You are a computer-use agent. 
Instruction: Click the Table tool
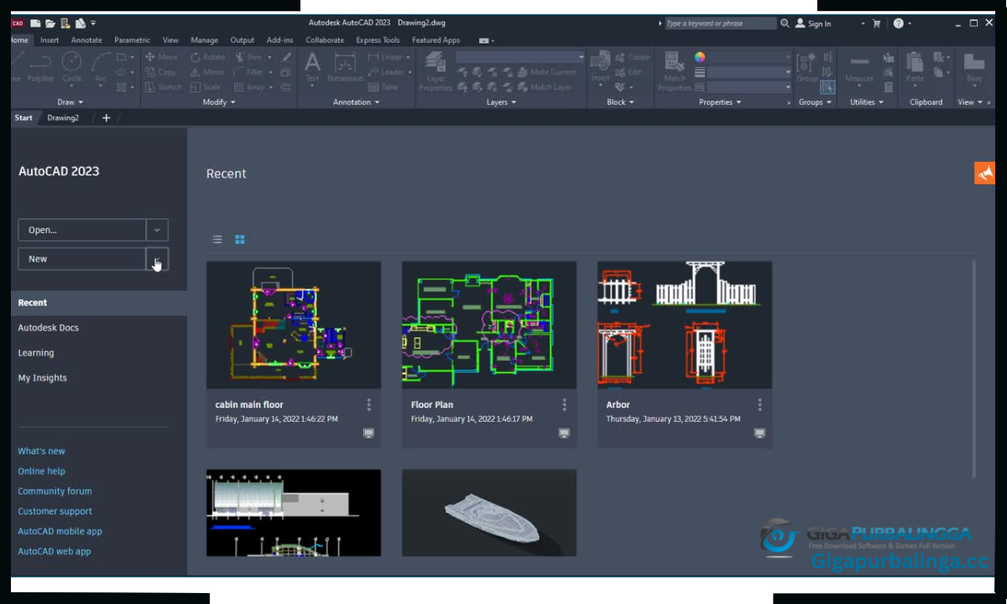coord(383,87)
